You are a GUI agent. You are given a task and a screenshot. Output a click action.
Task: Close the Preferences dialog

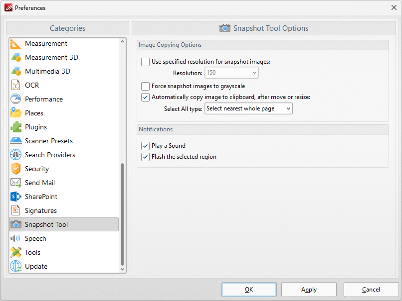[x=394, y=7]
